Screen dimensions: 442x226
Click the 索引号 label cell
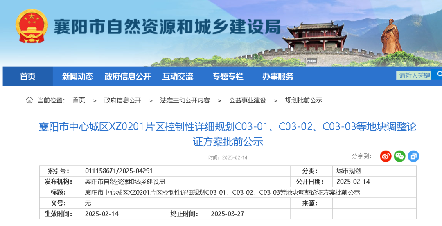60,171
